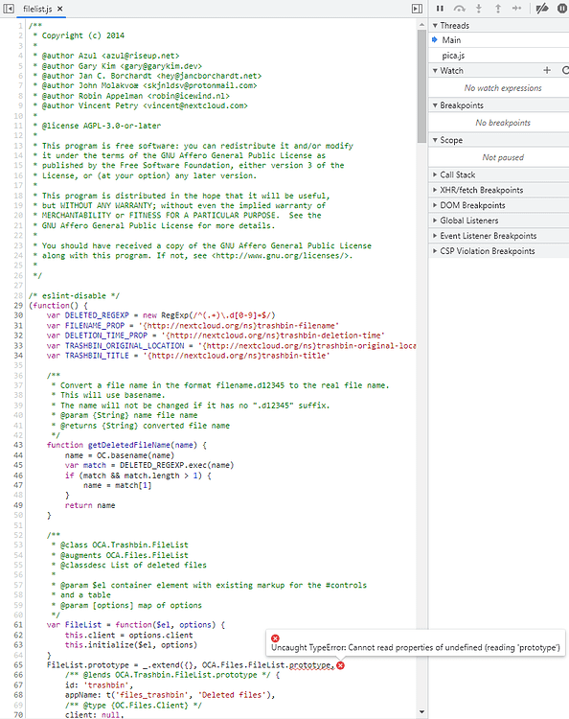Pause script execution
This screenshot has width=569, height=719.
coord(440,9)
